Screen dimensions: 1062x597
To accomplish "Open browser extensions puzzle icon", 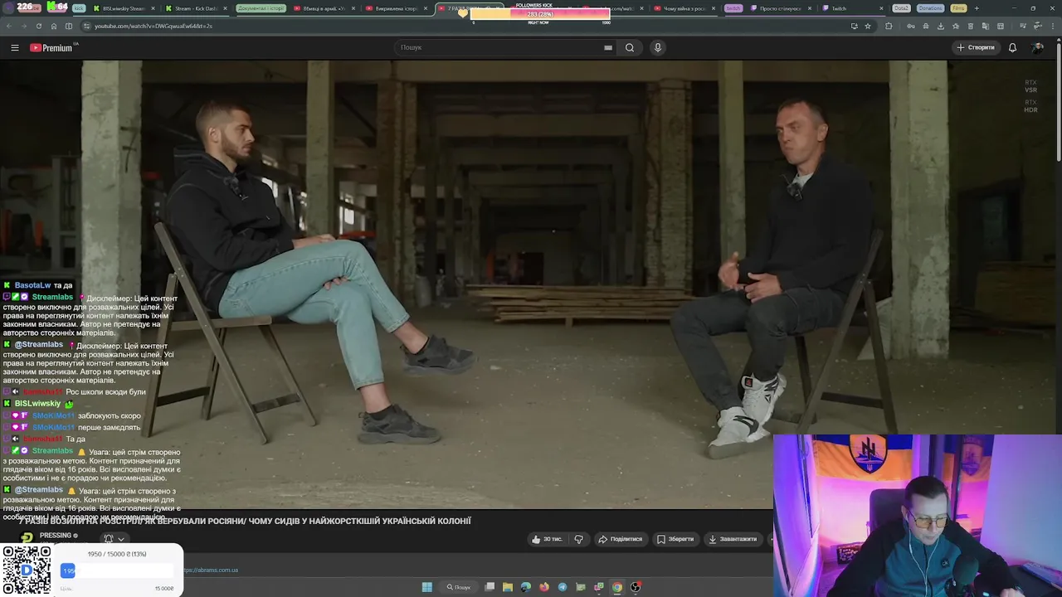I will pyautogui.click(x=889, y=26).
